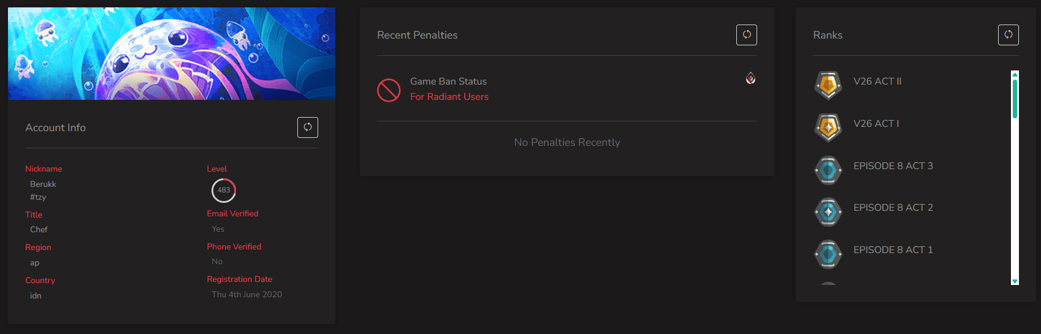This screenshot has height=334, width=1041.
Task: Refresh the Recent Penalties panel
Action: point(747,35)
